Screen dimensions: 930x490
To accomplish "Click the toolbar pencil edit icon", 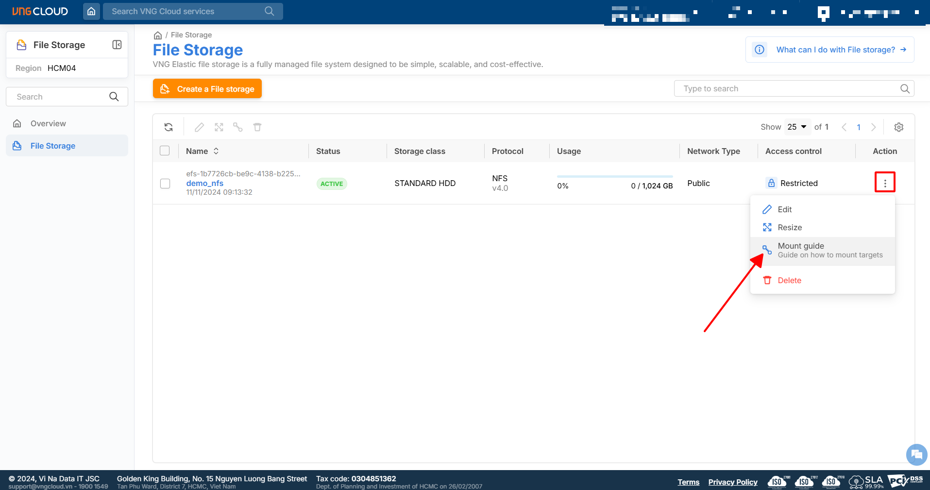I will click(x=199, y=127).
